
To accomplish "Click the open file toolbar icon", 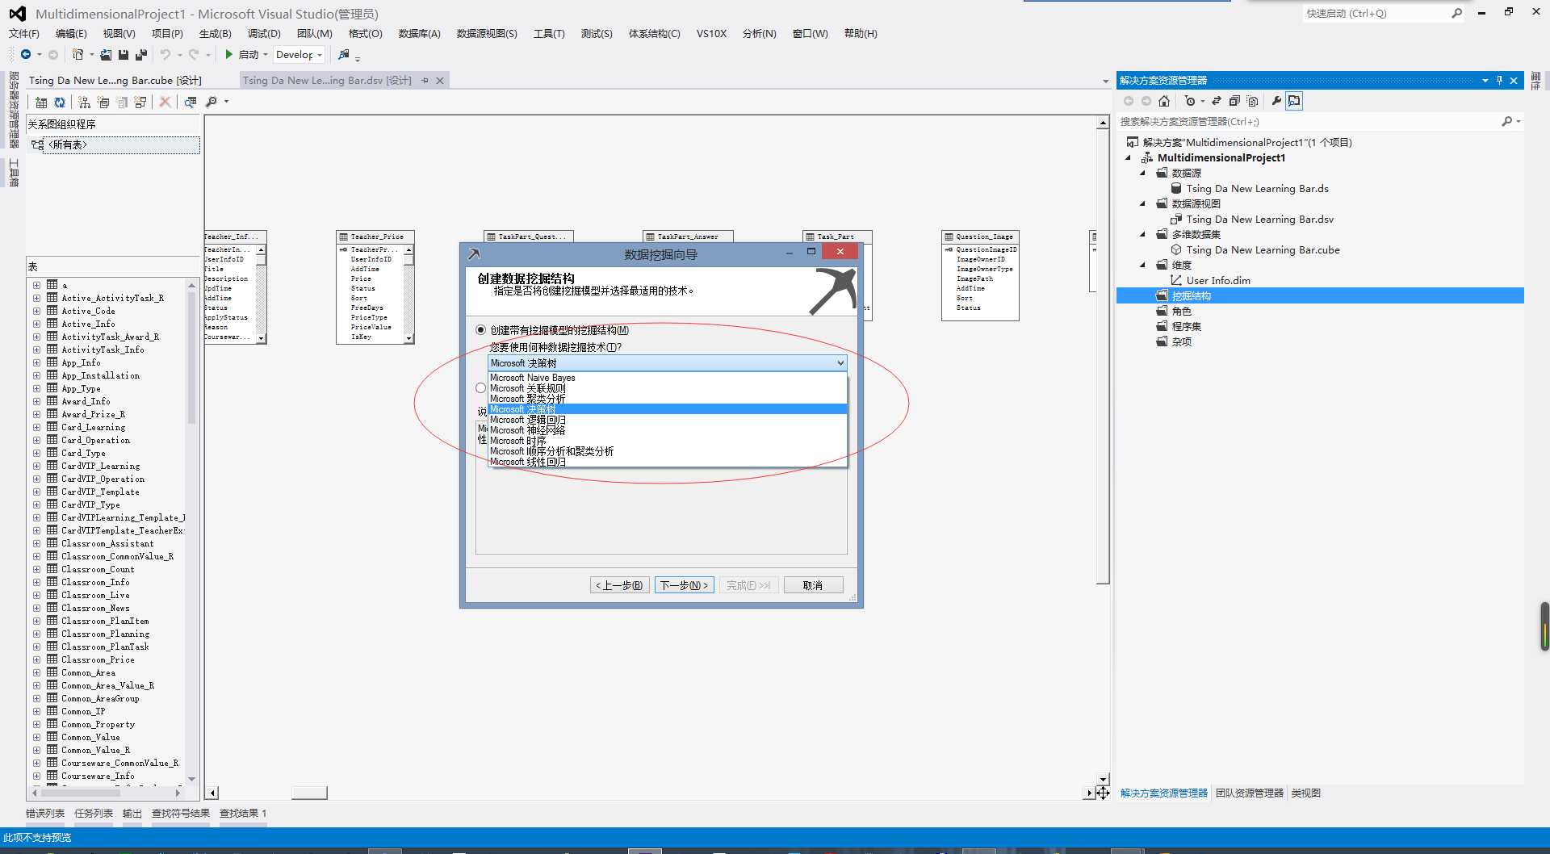I will tap(106, 54).
